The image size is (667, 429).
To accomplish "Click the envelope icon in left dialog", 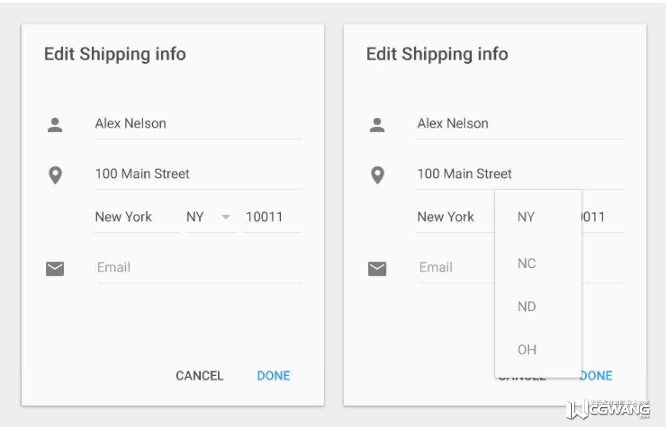I will click(55, 268).
